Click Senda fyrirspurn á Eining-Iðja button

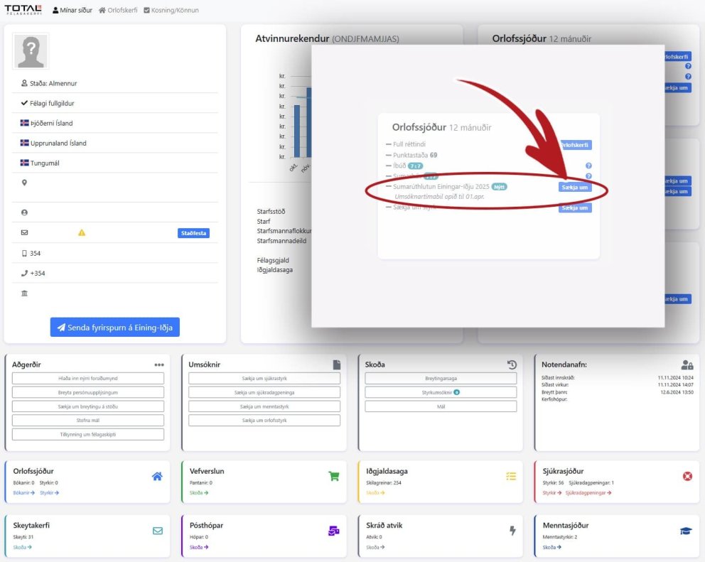pyautogui.click(x=115, y=327)
